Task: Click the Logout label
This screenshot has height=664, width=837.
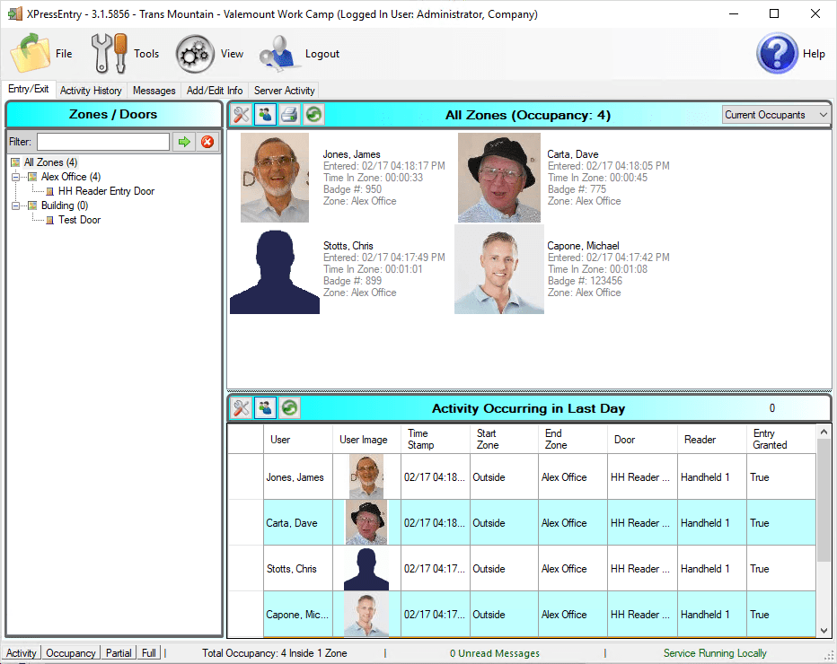Action: click(322, 53)
